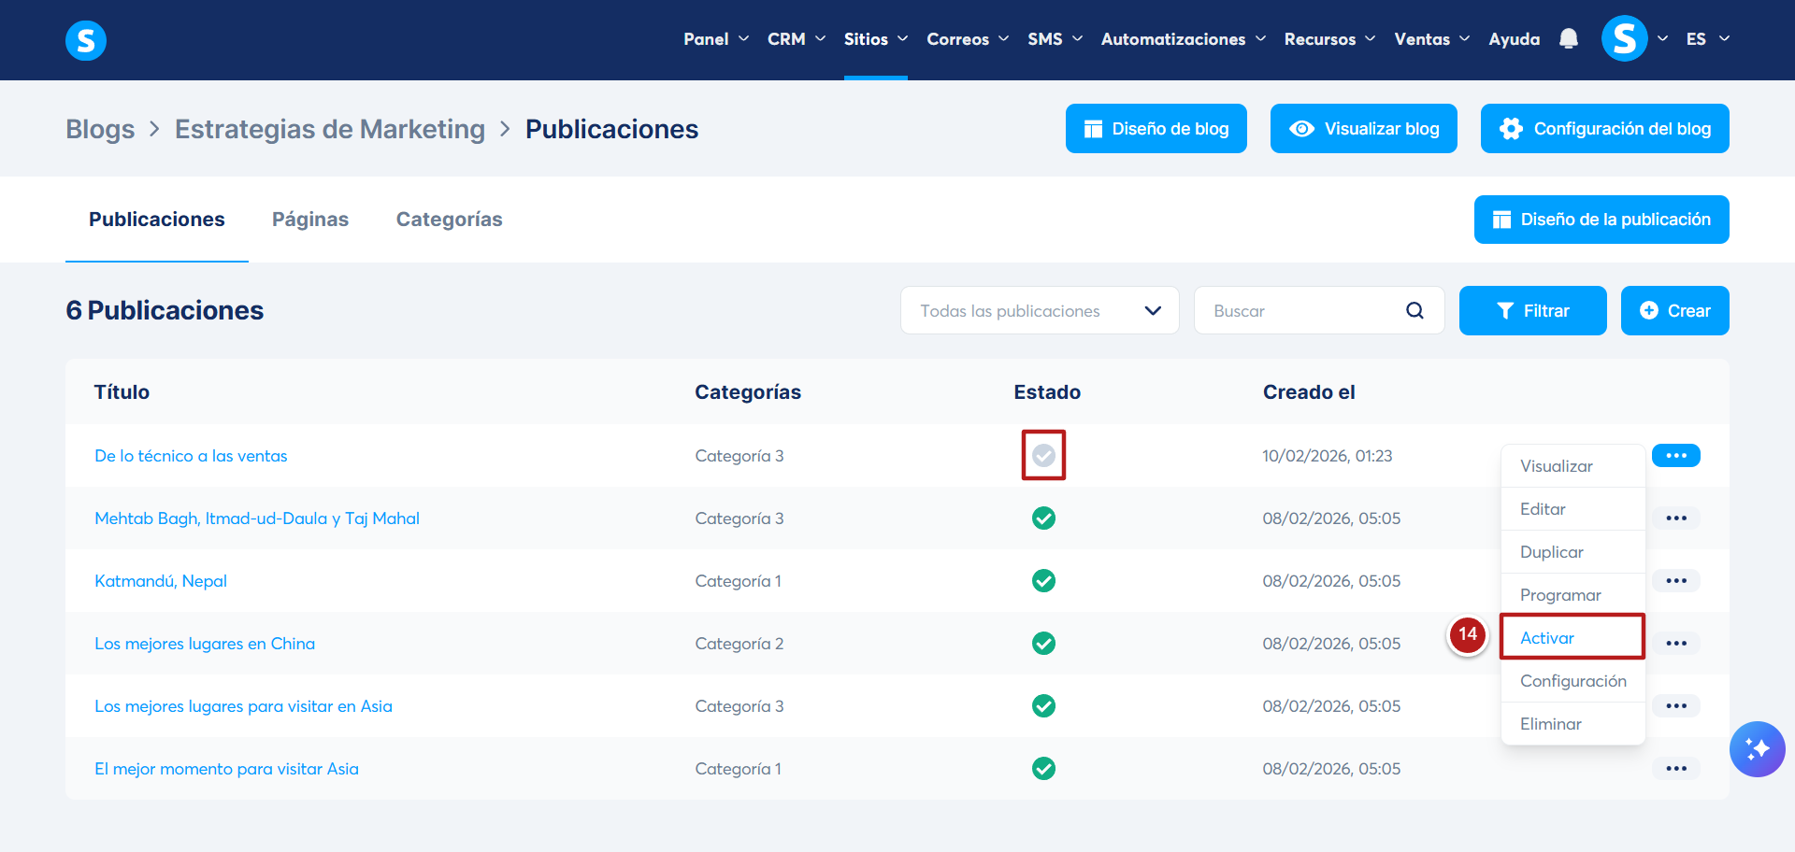Click 'Categoría 2' in the China row

tap(740, 644)
